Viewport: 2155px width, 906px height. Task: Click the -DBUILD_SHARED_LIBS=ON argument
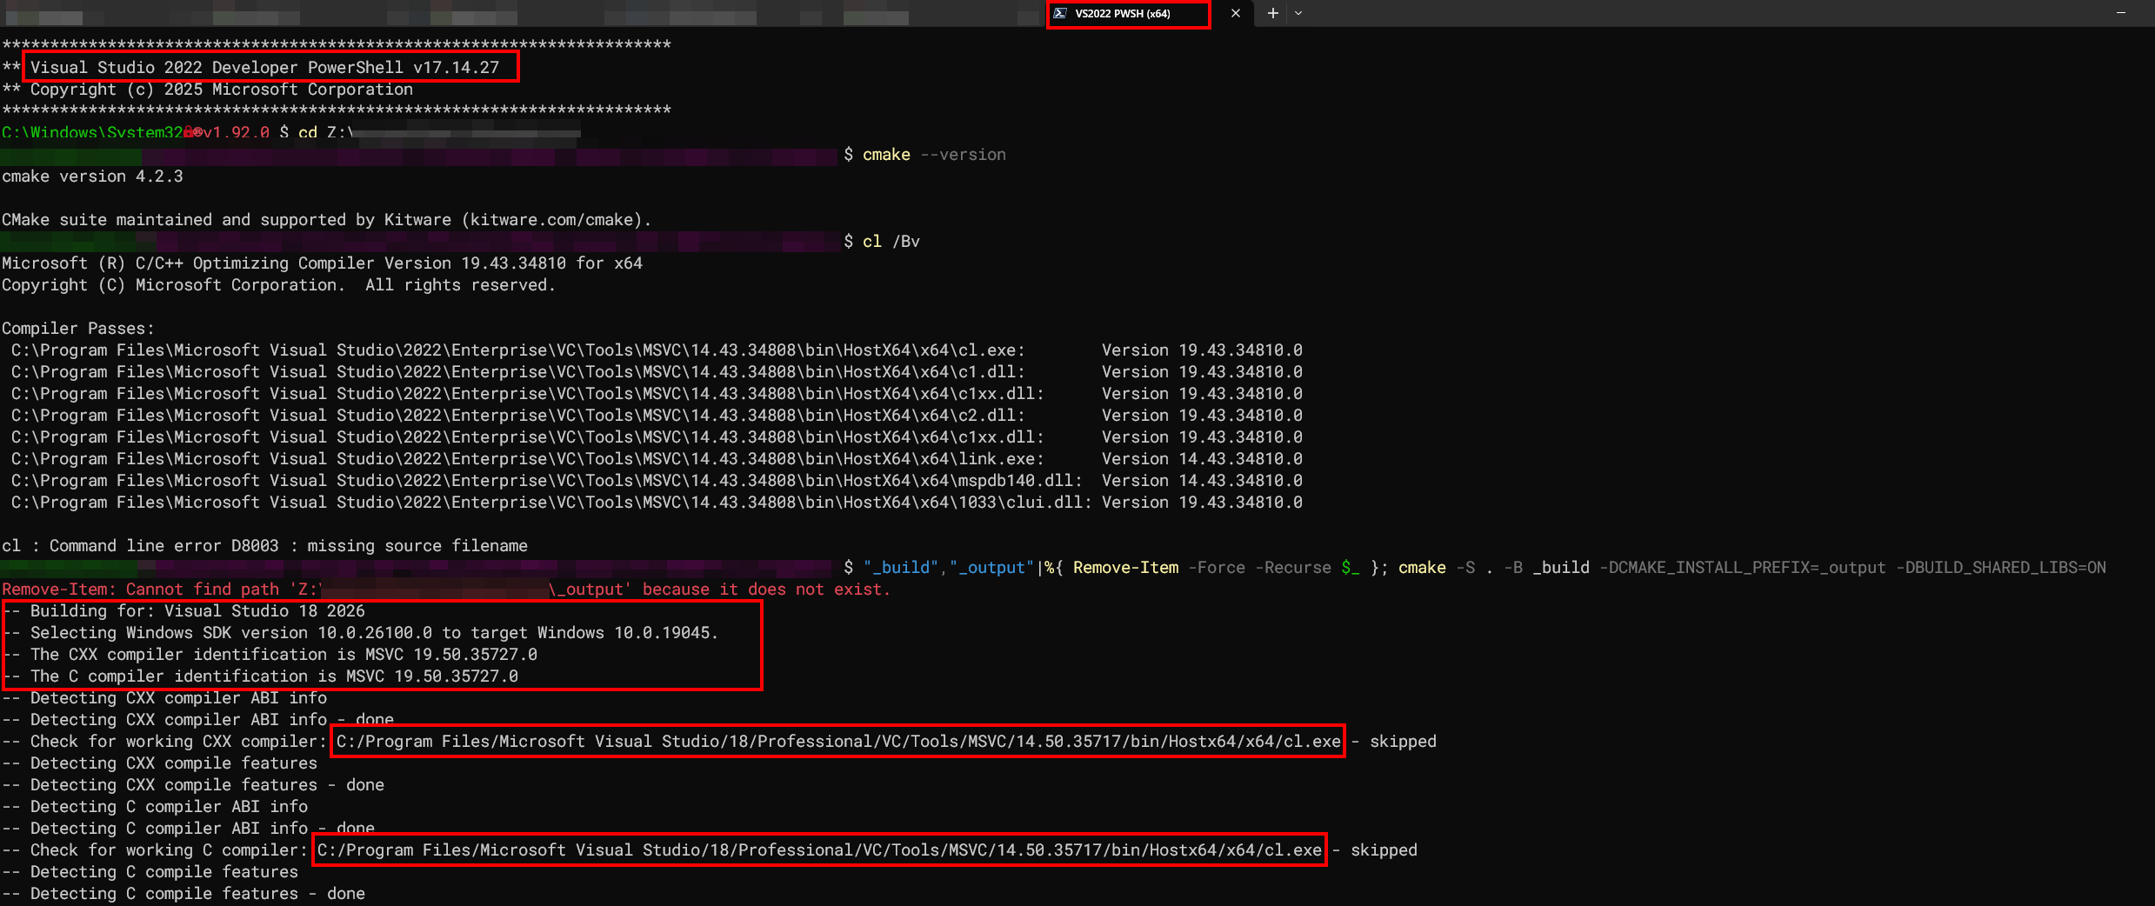(2000, 568)
